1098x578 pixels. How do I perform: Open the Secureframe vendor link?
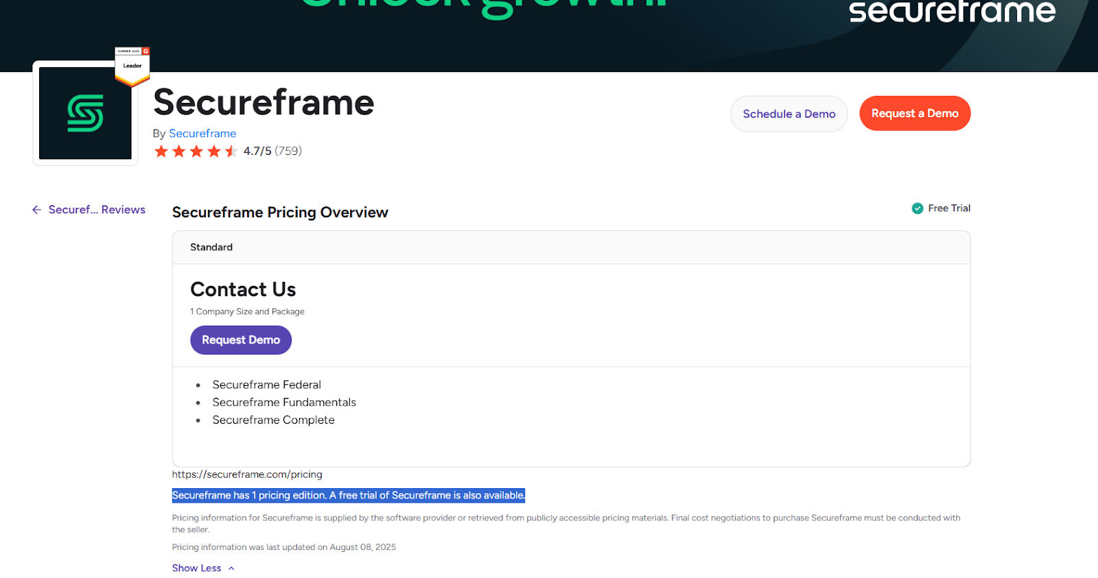point(202,133)
